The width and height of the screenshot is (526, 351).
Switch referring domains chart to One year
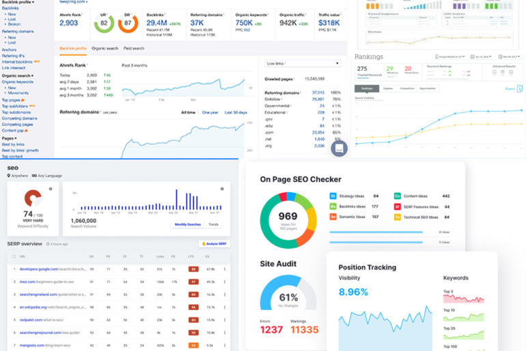(210, 112)
